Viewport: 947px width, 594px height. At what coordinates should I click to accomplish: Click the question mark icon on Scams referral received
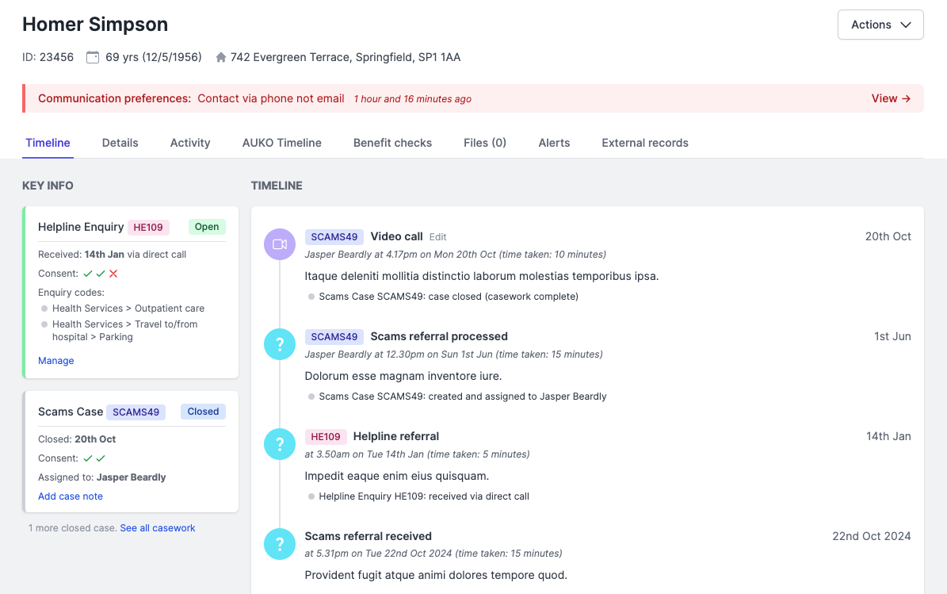pyautogui.click(x=279, y=544)
